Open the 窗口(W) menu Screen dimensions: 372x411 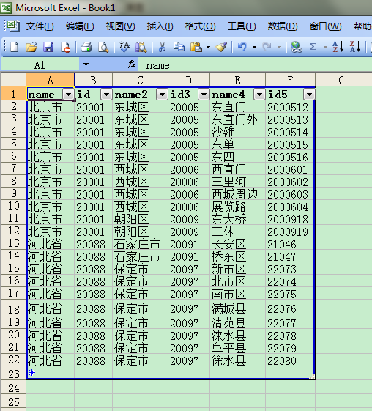[x=325, y=26]
